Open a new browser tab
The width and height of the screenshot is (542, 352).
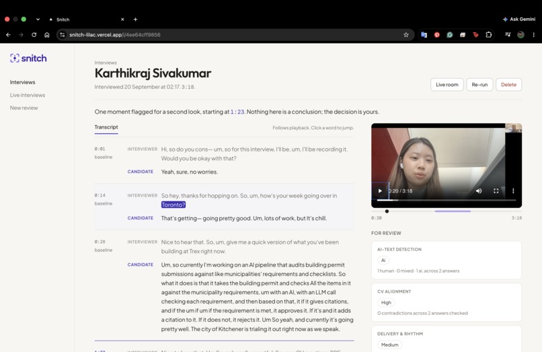coord(136,20)
